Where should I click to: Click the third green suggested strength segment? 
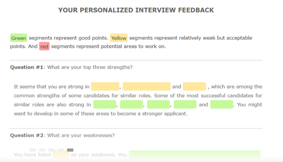pos(158,105)
